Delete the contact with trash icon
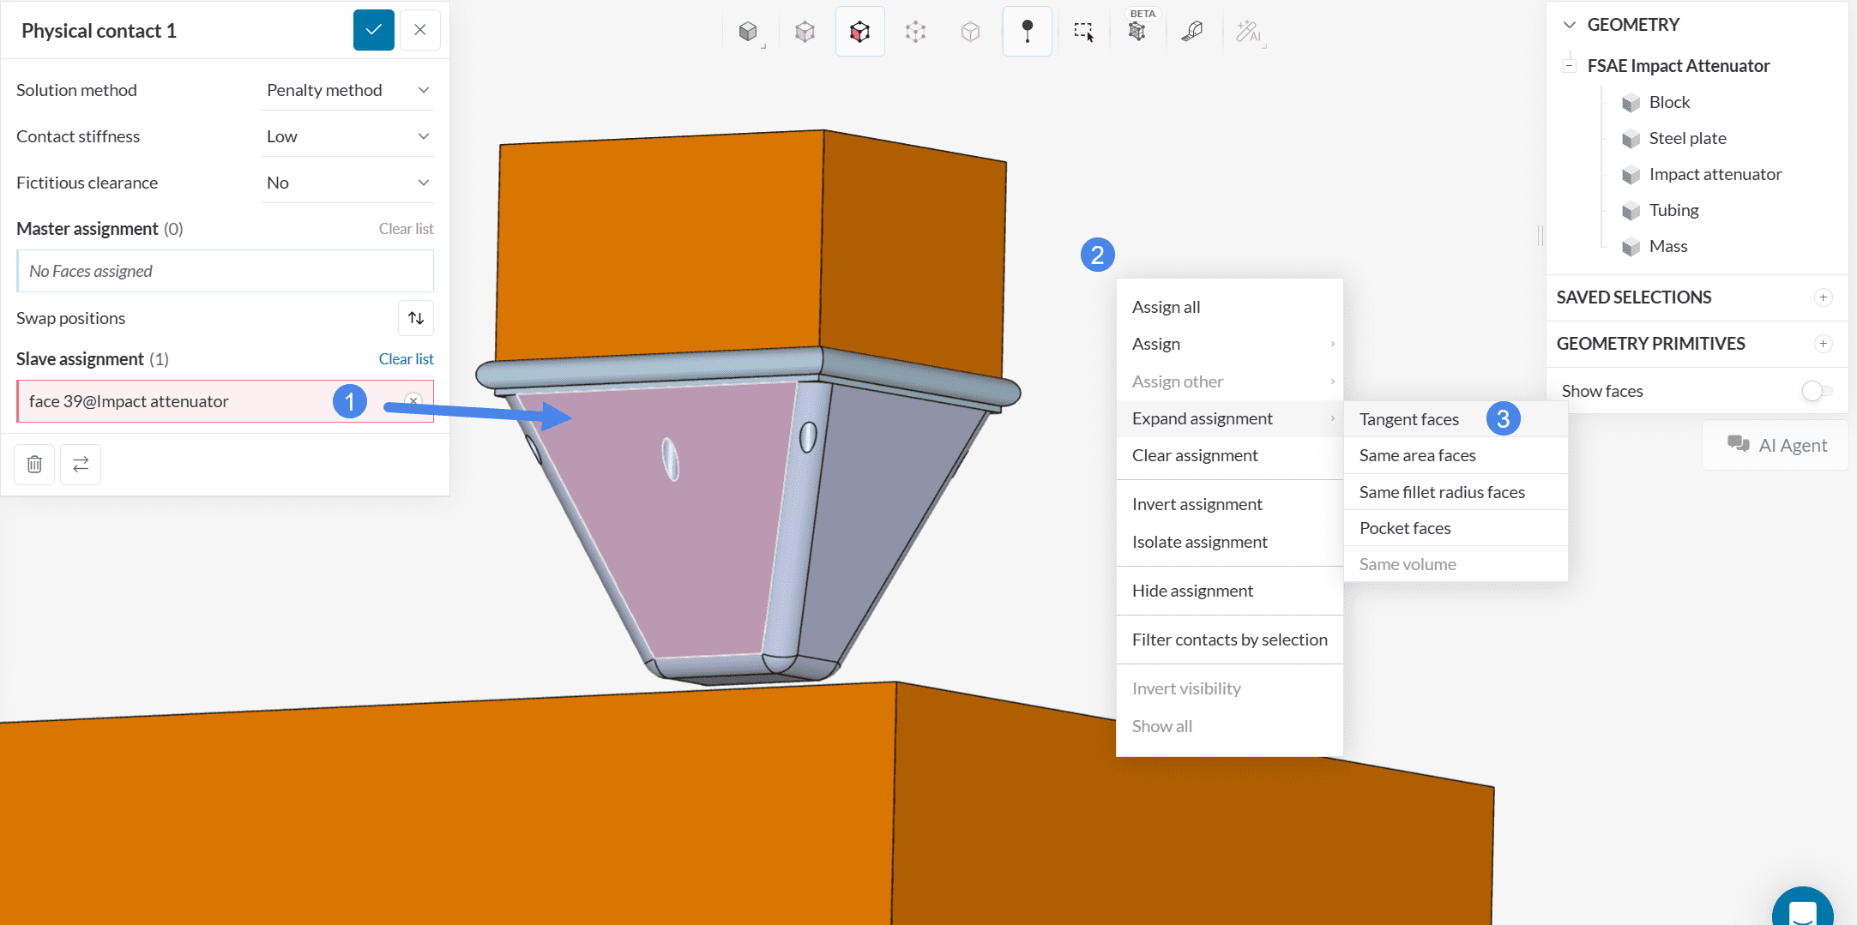1857x925 pixels. (x=34, y=464)
